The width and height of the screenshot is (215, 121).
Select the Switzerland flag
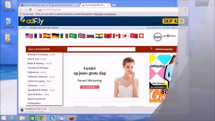[x=141, y=36]
